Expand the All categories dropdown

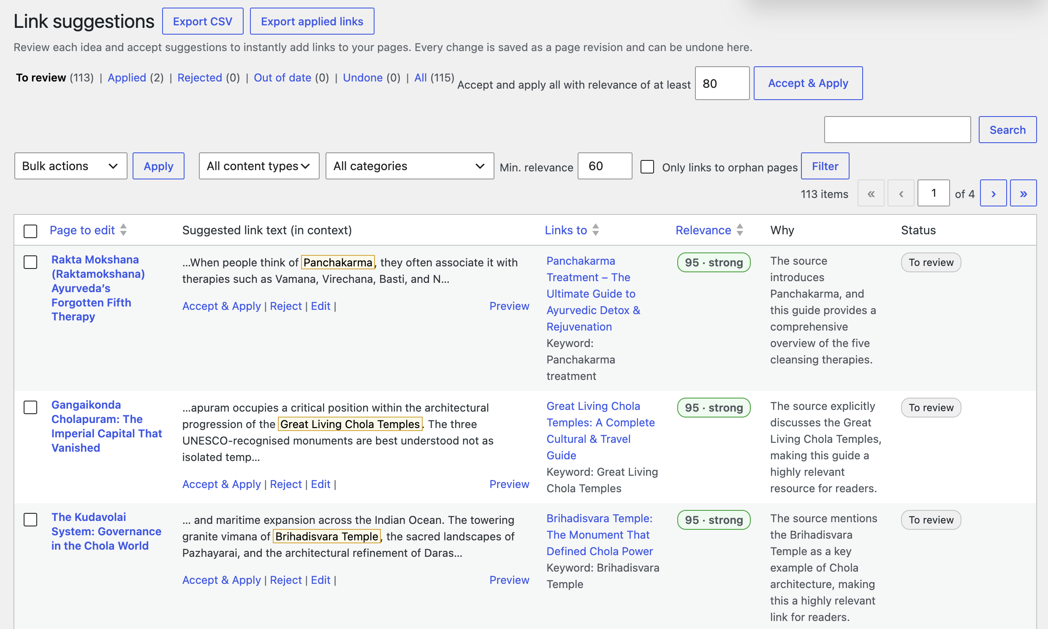410,166
